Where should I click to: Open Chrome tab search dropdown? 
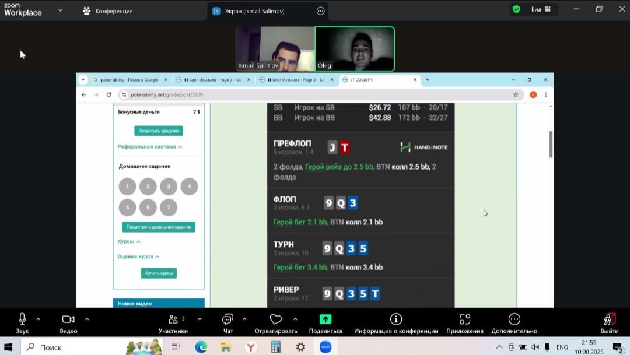(83, 80)
